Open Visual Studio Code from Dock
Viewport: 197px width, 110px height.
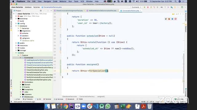96,106
